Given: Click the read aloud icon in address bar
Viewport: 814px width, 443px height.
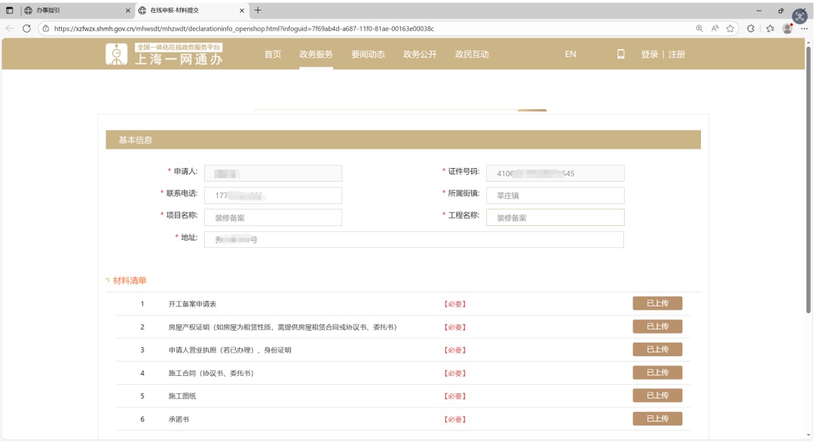Looking at the screenshot, I should click(715, 29).
